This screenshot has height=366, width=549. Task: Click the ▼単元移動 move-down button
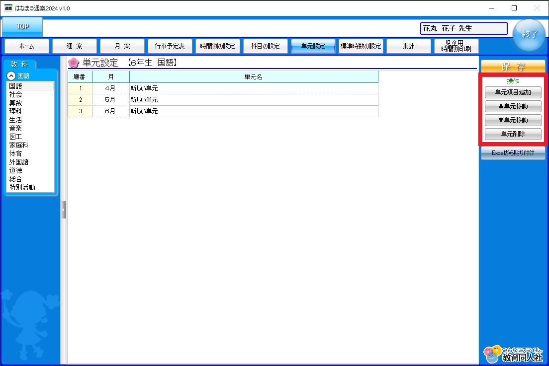(513, 120)
